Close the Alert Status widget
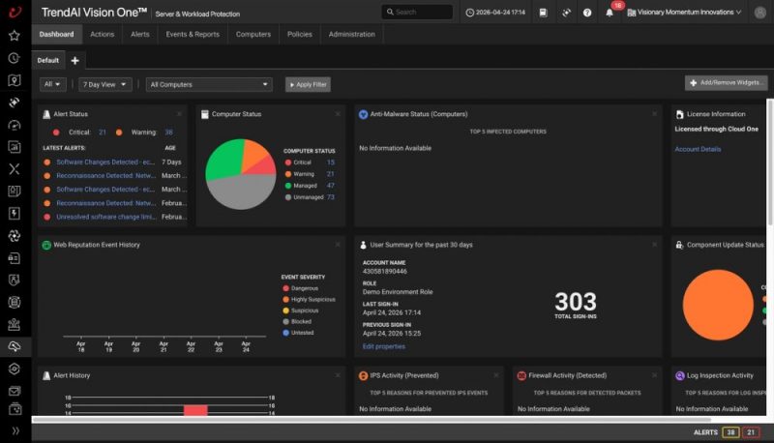The height and width of the screenshot is (443, 774). [x=179, y=114]
